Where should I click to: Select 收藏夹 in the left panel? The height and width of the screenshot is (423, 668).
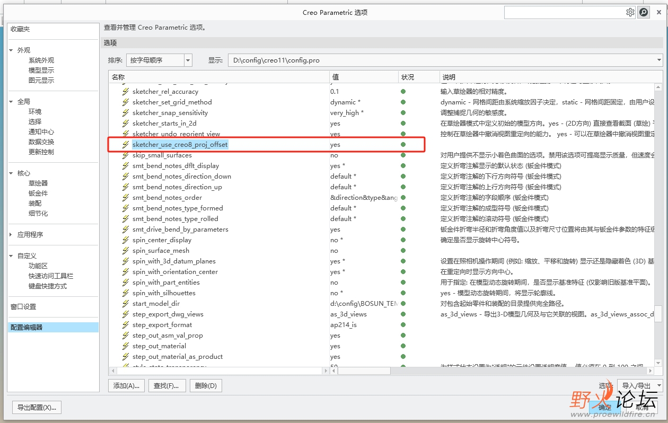click(x=20, y=29)
